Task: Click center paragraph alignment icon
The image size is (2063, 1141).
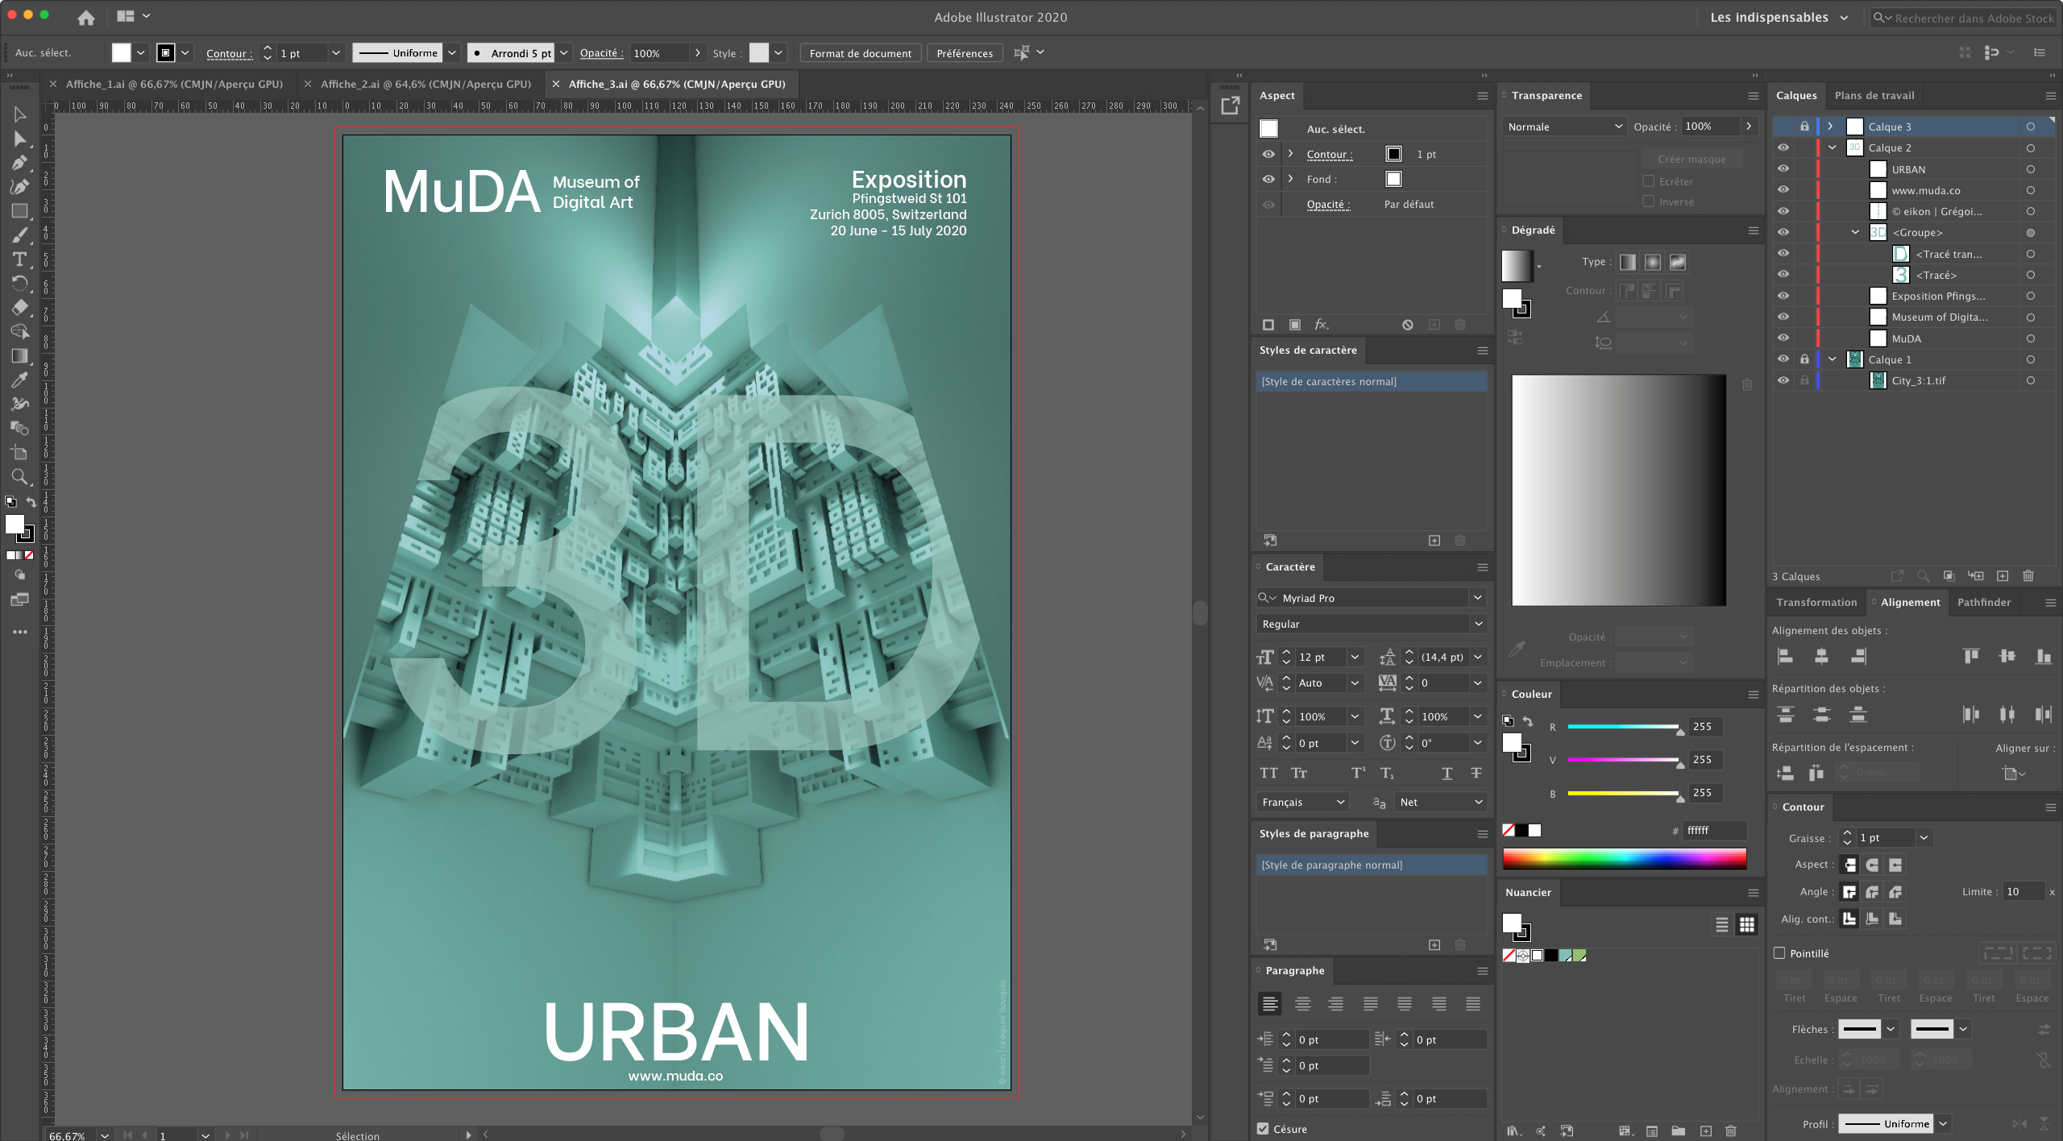Action: tap(1302, 1004)
